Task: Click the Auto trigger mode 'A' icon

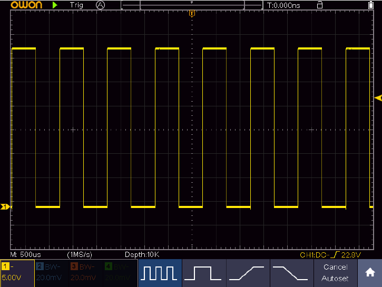Action: (101, 5)
